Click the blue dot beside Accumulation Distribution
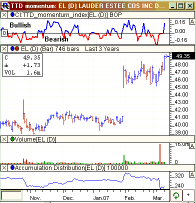The width and height of the screenshot is (196, 203). click(x=12, y=167)
